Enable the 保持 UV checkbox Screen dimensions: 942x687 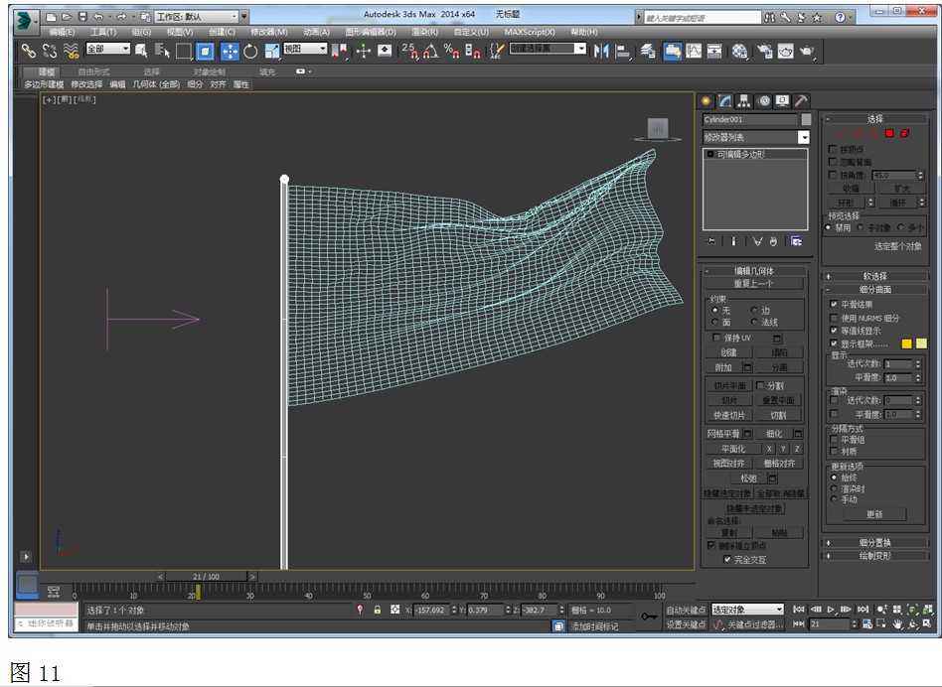[x=716, y=338]
